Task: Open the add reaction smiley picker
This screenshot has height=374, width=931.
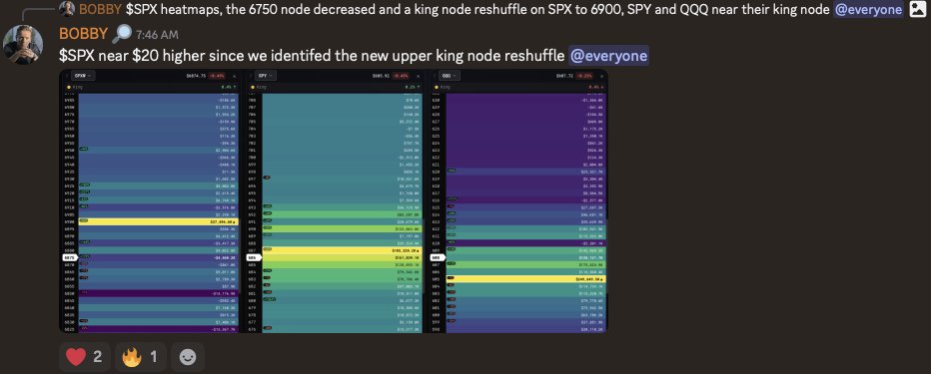Action: [188, 357]
